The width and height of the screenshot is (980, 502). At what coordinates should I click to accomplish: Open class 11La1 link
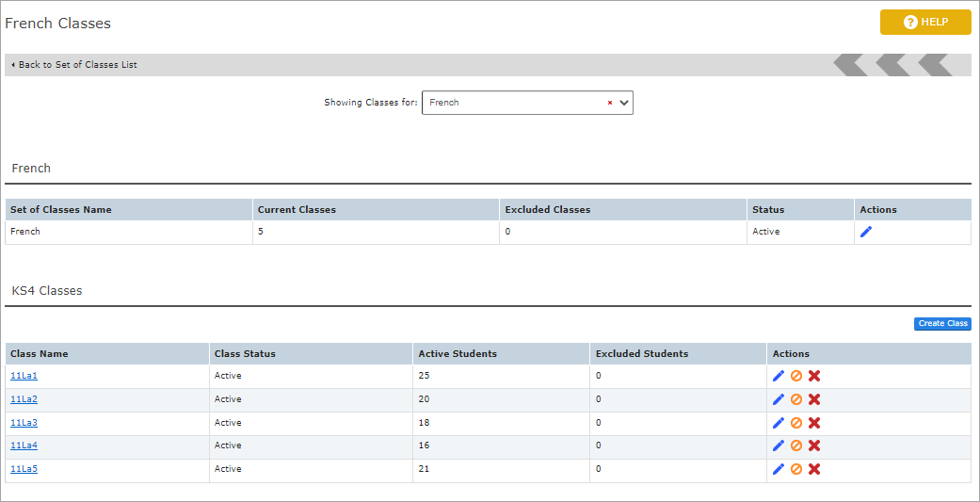(x=24, y=376)
